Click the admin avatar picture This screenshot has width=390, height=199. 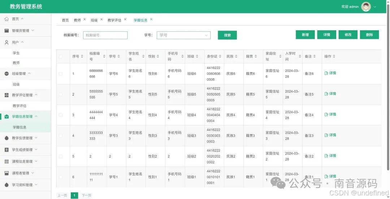point(366,7)
